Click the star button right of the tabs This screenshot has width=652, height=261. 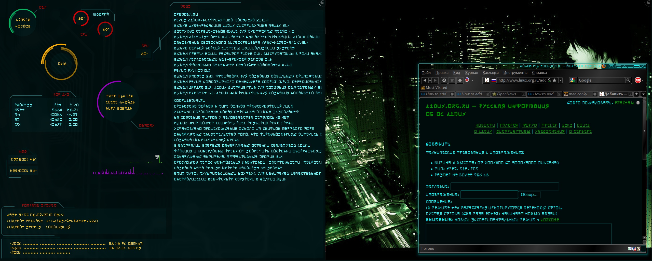click(x=636, y=94)
